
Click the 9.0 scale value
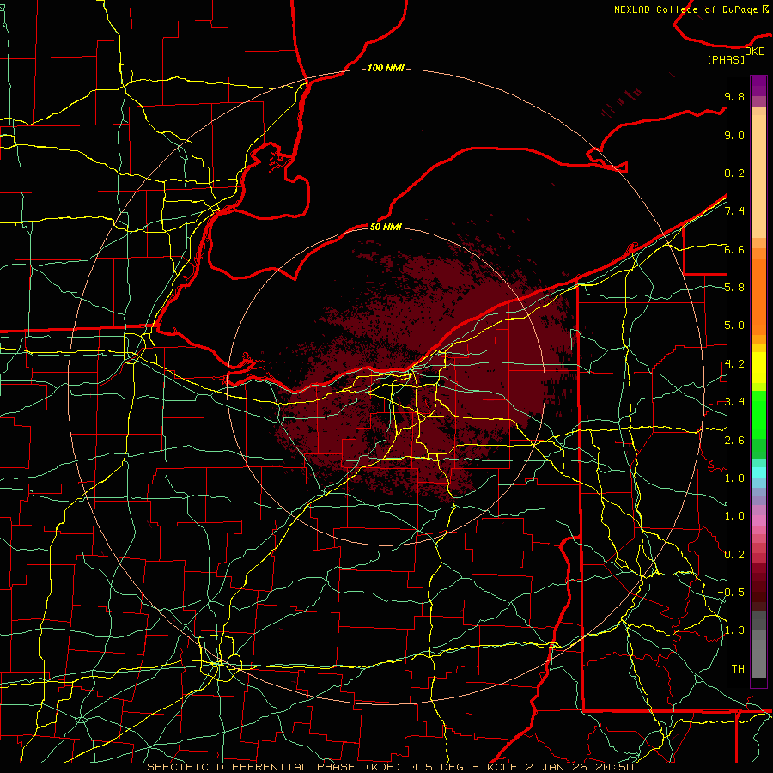pyautogui.click(x=734, y=135)
